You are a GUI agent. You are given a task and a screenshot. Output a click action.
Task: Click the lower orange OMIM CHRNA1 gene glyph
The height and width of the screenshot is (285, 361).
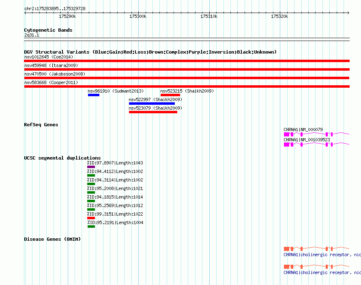pyautogui.click(x=316, y=267)
